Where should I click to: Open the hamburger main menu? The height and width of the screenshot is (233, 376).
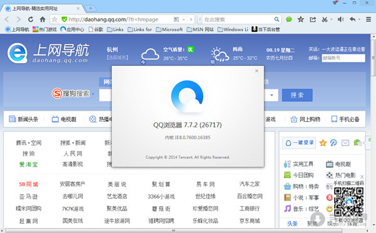point(368,19)
